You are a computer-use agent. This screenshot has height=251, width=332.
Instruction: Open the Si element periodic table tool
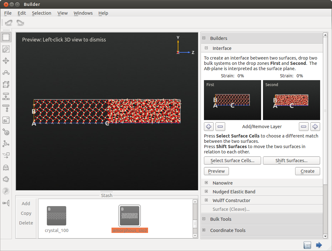tap(6, 120)
